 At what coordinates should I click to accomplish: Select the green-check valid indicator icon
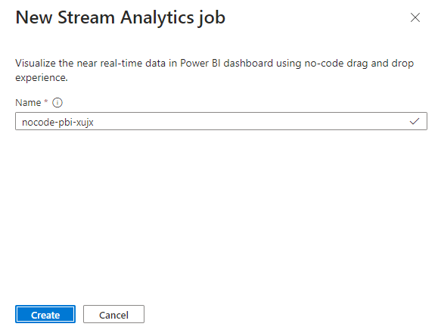(415, 121)
